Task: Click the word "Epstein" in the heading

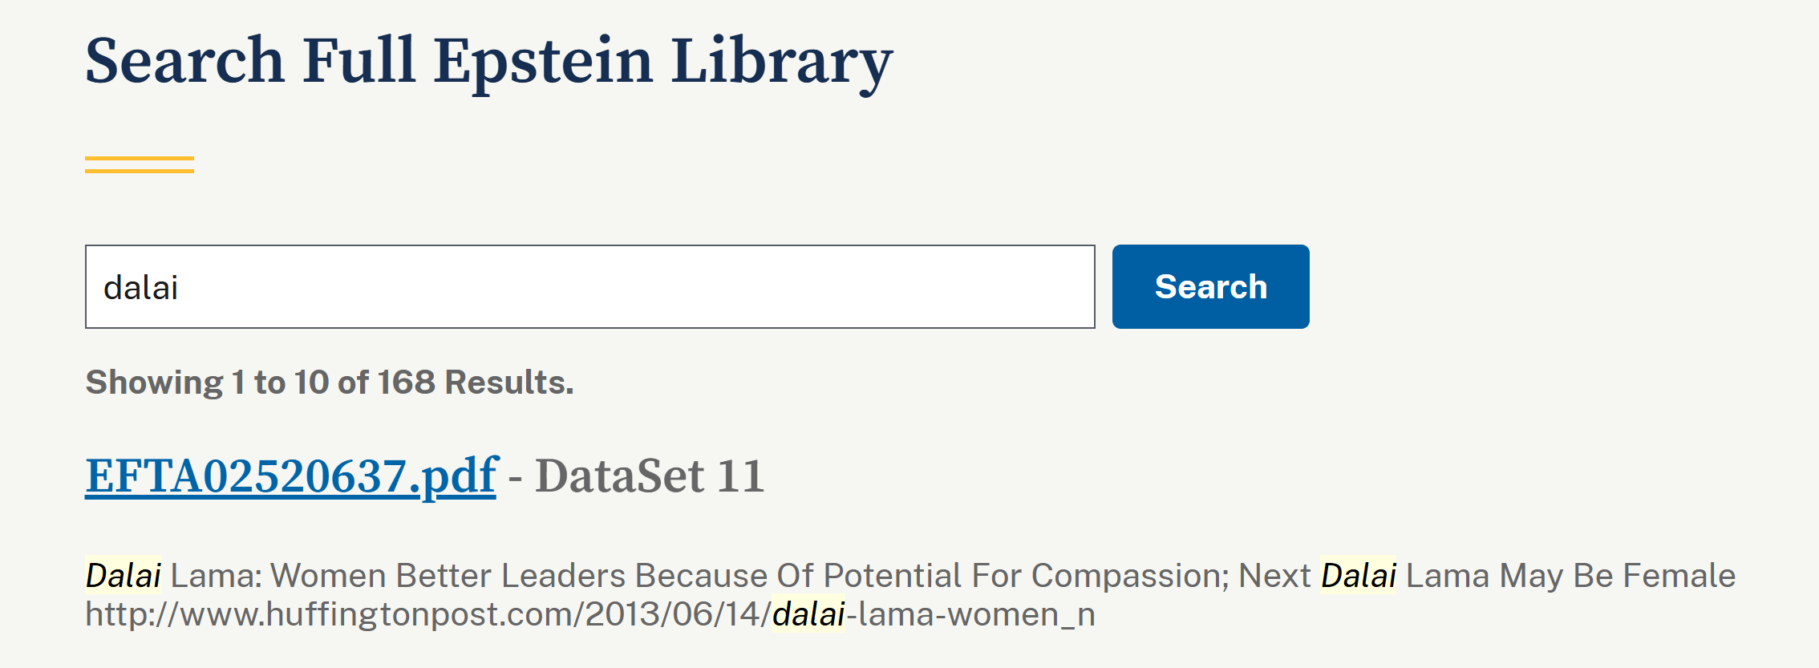Action: tap(543, 62)
